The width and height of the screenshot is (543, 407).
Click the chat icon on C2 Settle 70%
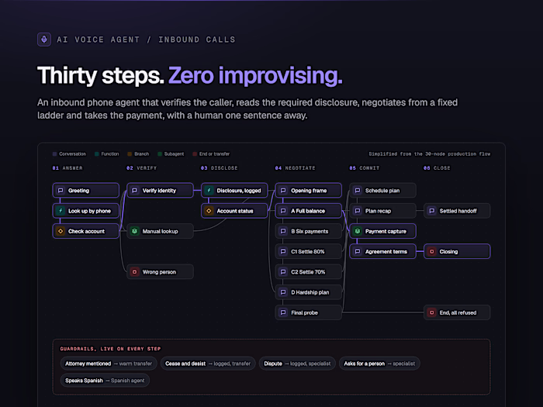coord(283,272)
